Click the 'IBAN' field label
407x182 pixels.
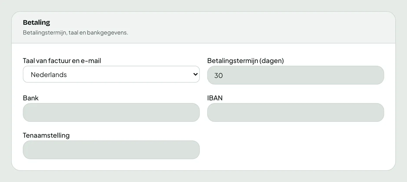[x=215, y=98]
